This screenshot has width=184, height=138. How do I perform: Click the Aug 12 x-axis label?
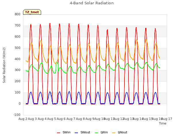(119, 119)
